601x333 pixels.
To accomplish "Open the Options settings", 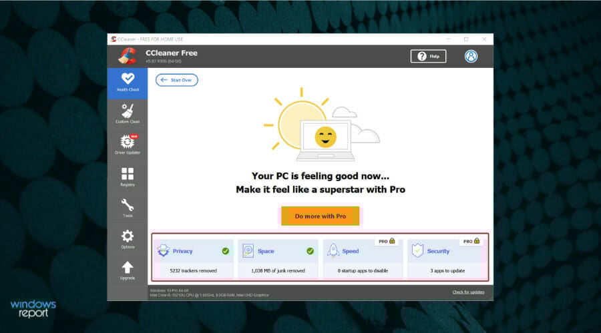I will pos(128,239).
